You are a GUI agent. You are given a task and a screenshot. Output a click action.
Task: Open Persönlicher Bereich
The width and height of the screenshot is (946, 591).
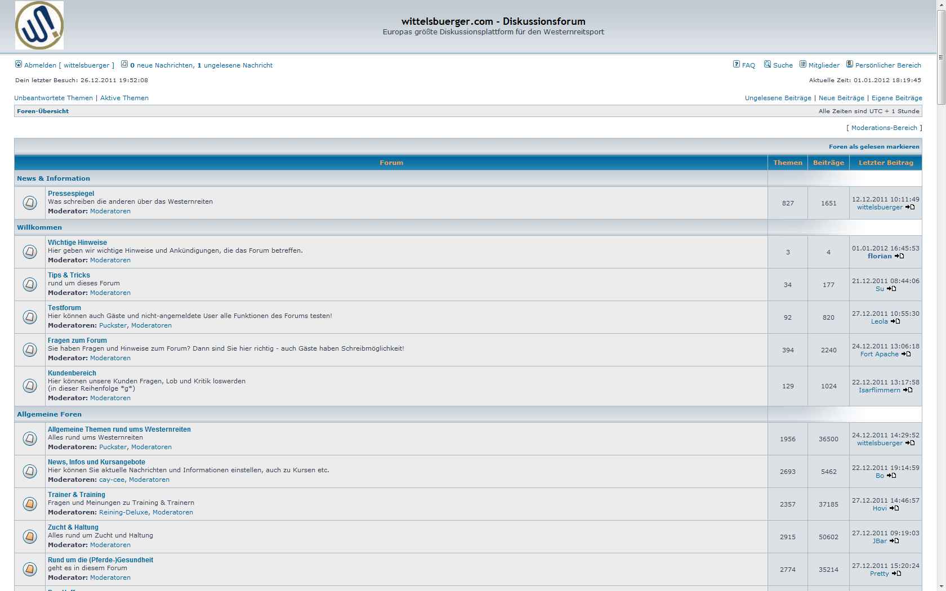click(x=888, y=65)
